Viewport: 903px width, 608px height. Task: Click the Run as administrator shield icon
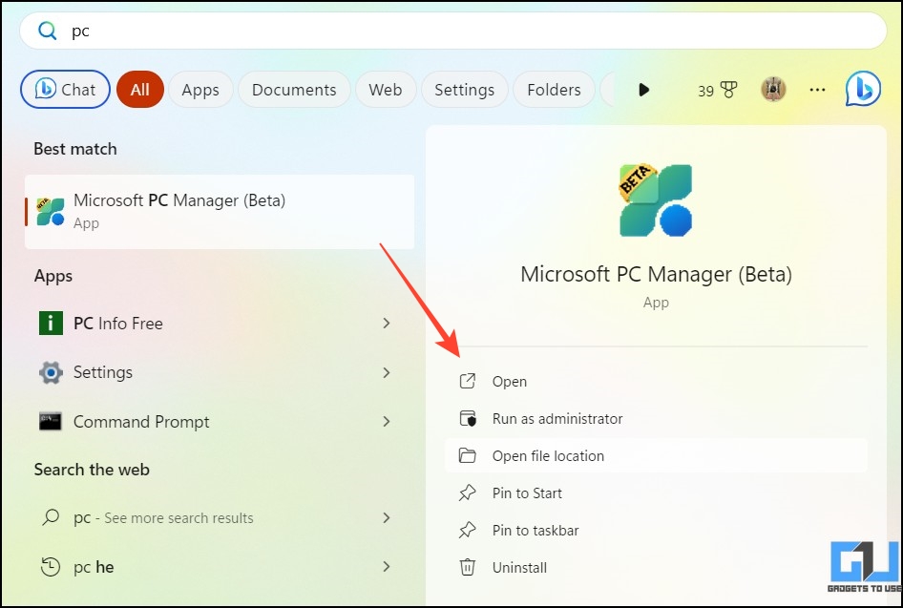pyautogui.click(x=467, y=418)
